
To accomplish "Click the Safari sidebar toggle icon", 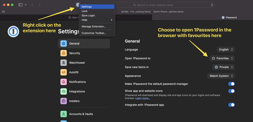I will pos(21,5).
